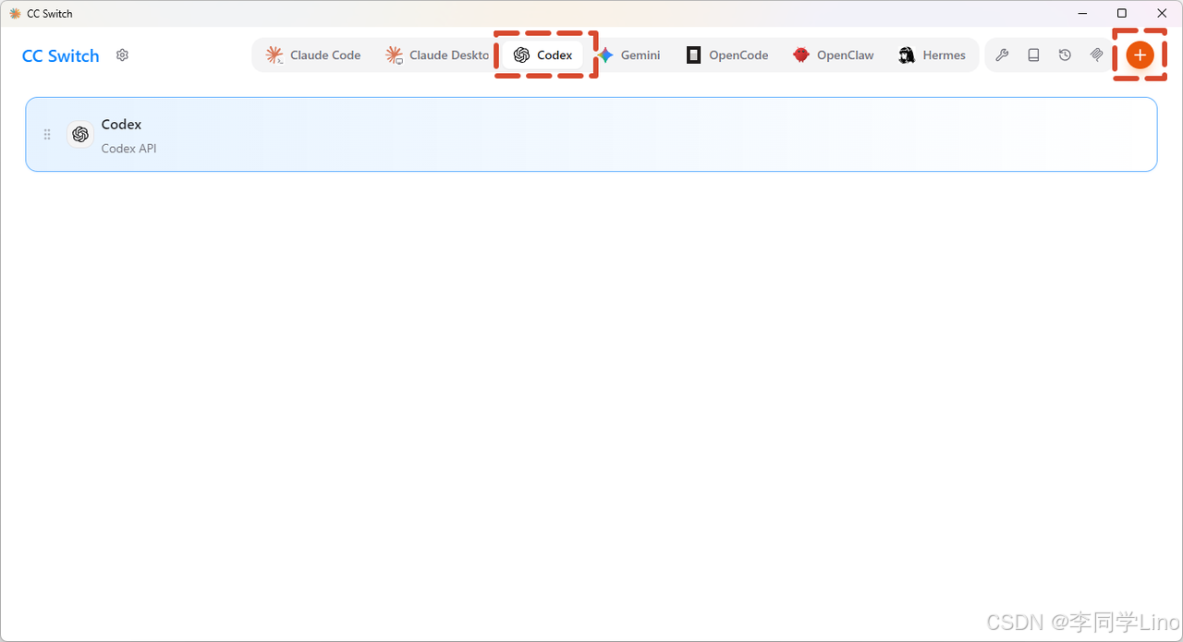Open the OpenClaw tab
This screenshot has width=1183, height=642.
click(x=833, y=55)
